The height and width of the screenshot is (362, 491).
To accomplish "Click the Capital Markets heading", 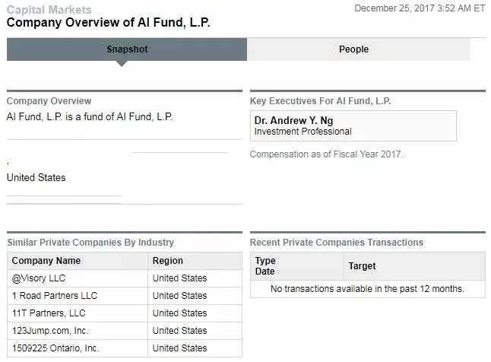I will coord(49,10).
